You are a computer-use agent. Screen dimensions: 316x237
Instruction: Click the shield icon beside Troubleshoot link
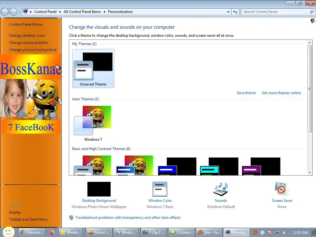(x=71, y=218)
